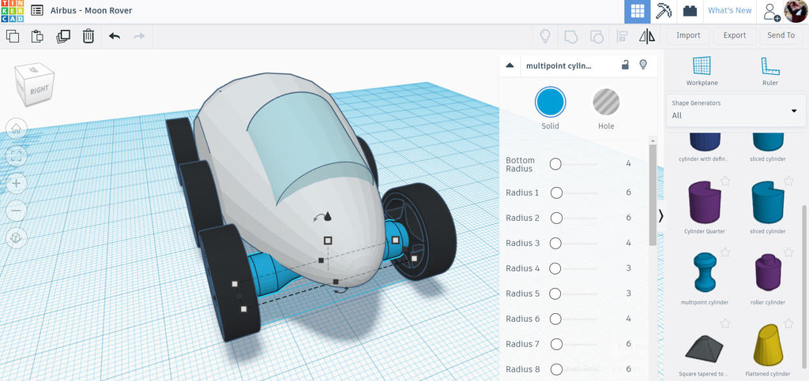Open the Blocks pickaxe mode

(x=664, y=11)
